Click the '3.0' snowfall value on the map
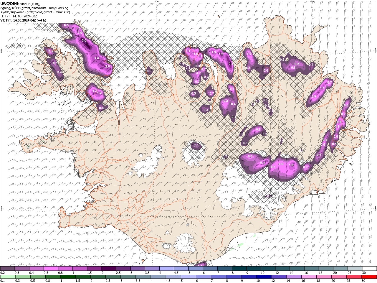This screenshot has height=283, width=377. tap(84, 41)
